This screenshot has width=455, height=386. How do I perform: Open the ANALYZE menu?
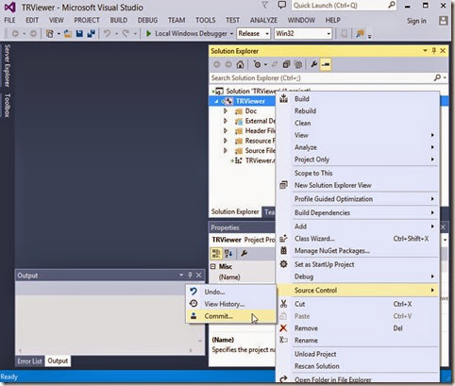(x=263, y=20)
